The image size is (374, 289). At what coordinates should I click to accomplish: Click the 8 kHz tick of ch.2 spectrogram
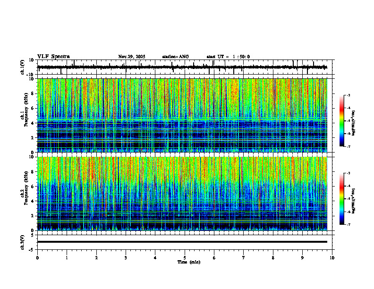33,172
